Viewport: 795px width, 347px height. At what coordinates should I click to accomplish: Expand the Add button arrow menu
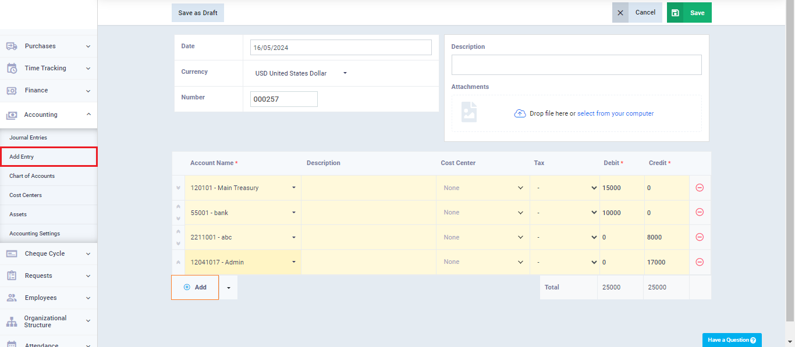pos(228,288)
